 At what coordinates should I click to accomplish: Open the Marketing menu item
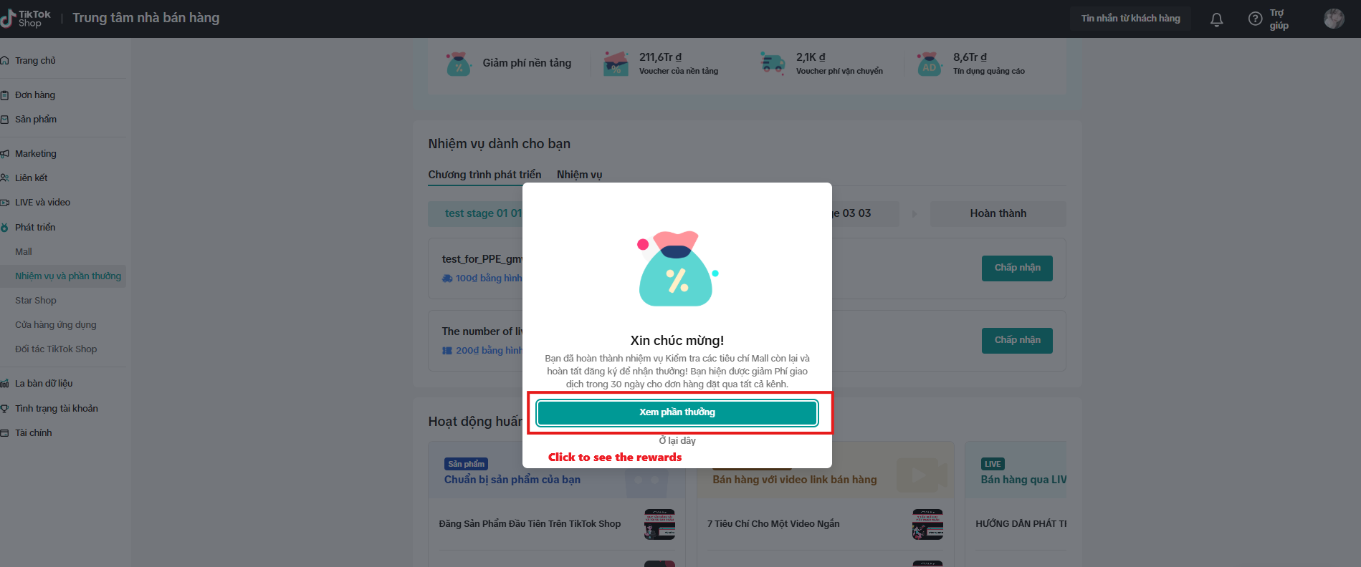coord(35,153)
